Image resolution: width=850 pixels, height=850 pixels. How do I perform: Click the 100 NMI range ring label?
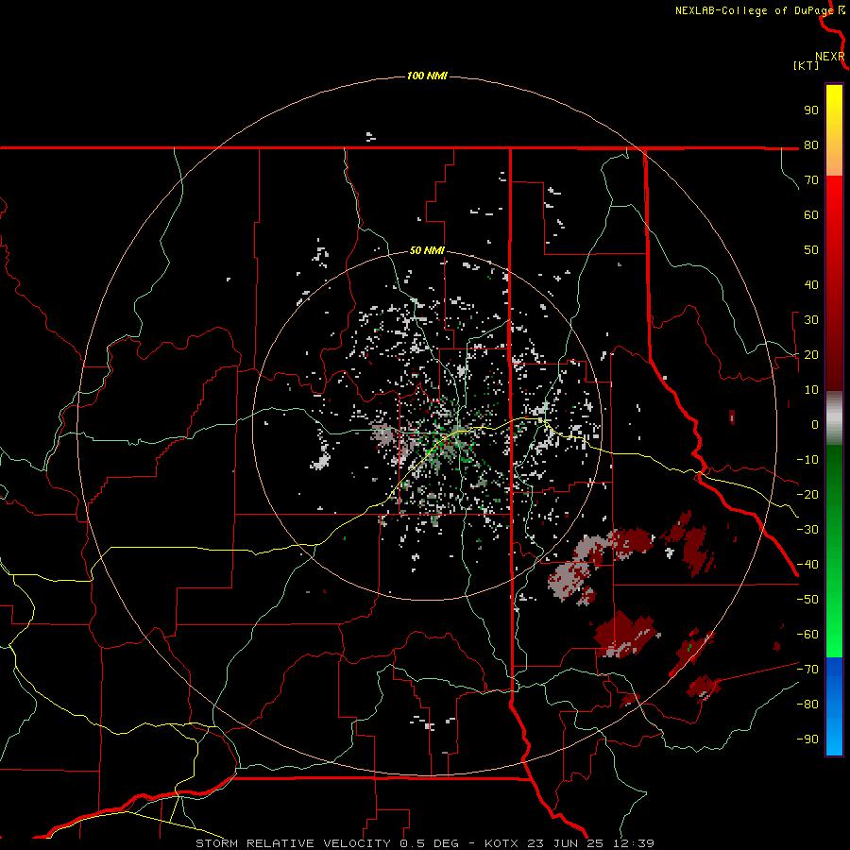pyautogui.click(x=427, y=76)
